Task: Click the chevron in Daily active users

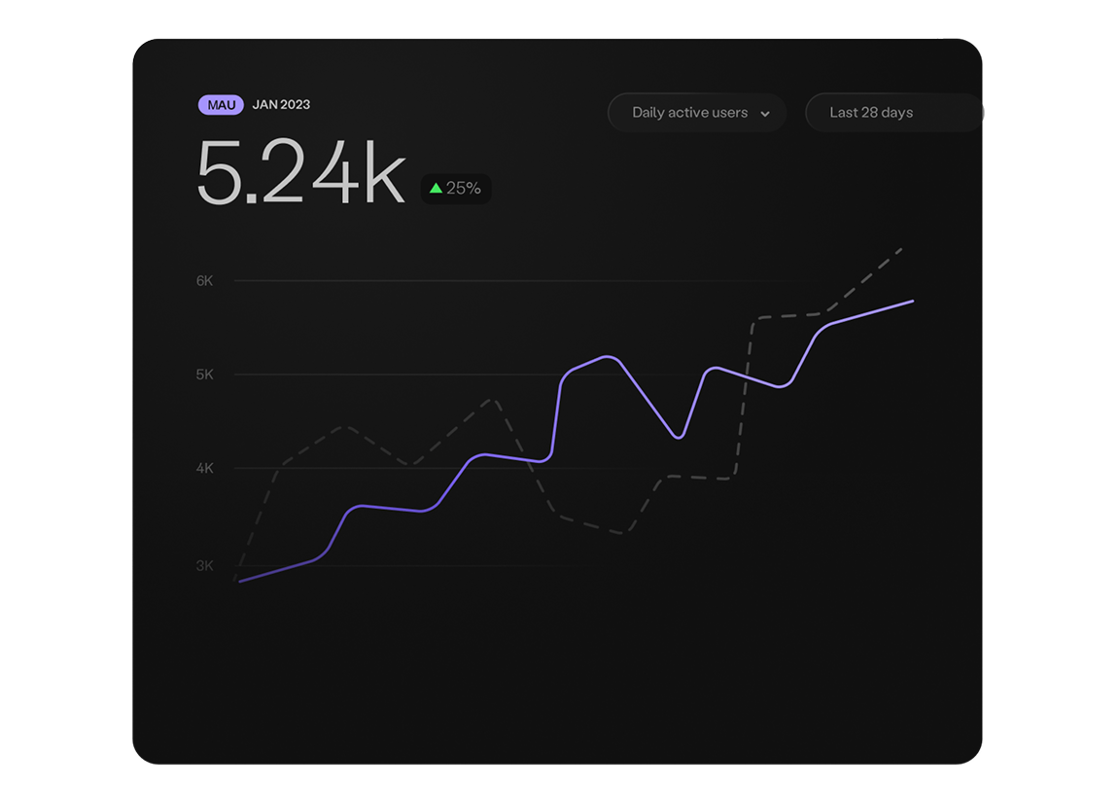Action: coord(765,114)
